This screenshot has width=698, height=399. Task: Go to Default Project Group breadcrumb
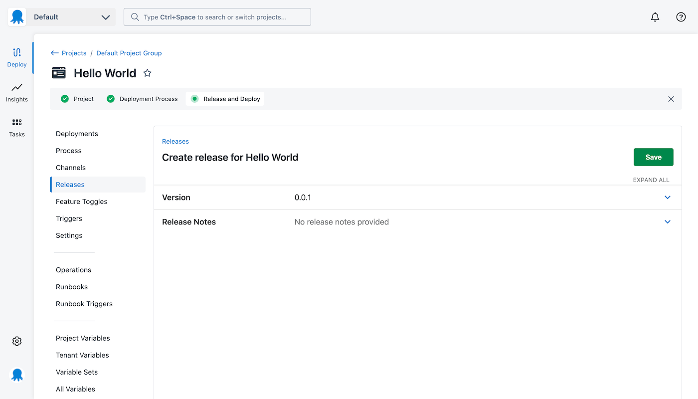click(129, 53)
